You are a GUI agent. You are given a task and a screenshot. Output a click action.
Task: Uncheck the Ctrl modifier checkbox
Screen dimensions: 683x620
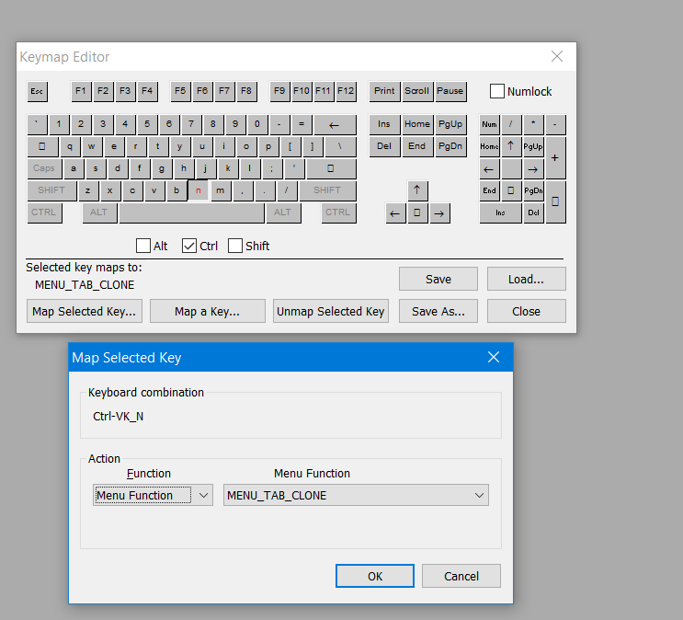pos(189,246)
